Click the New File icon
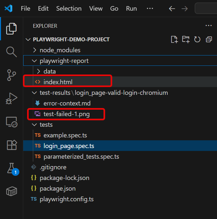The image size is (217, 219). pyautogui.click(x=174, y=39)
